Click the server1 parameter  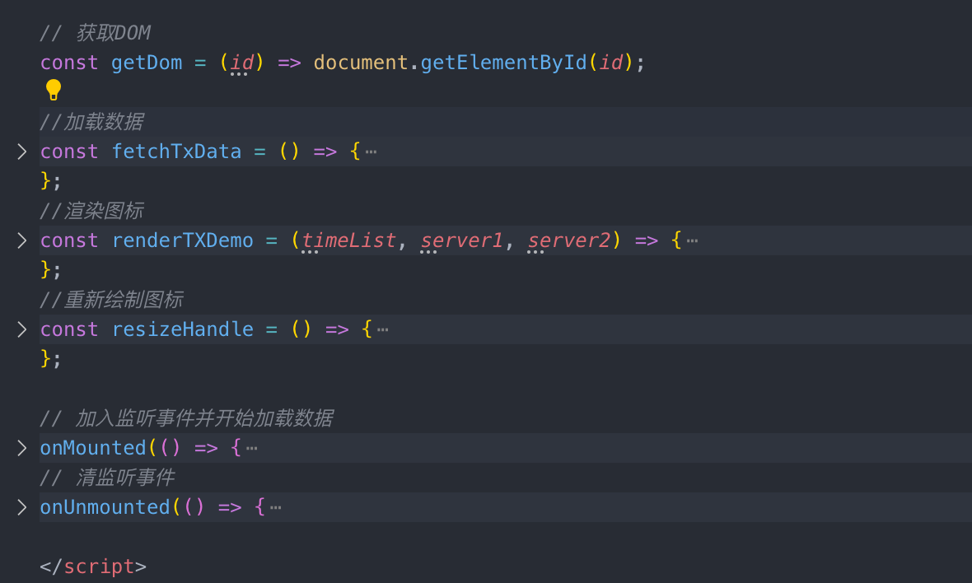click(462, 240)
